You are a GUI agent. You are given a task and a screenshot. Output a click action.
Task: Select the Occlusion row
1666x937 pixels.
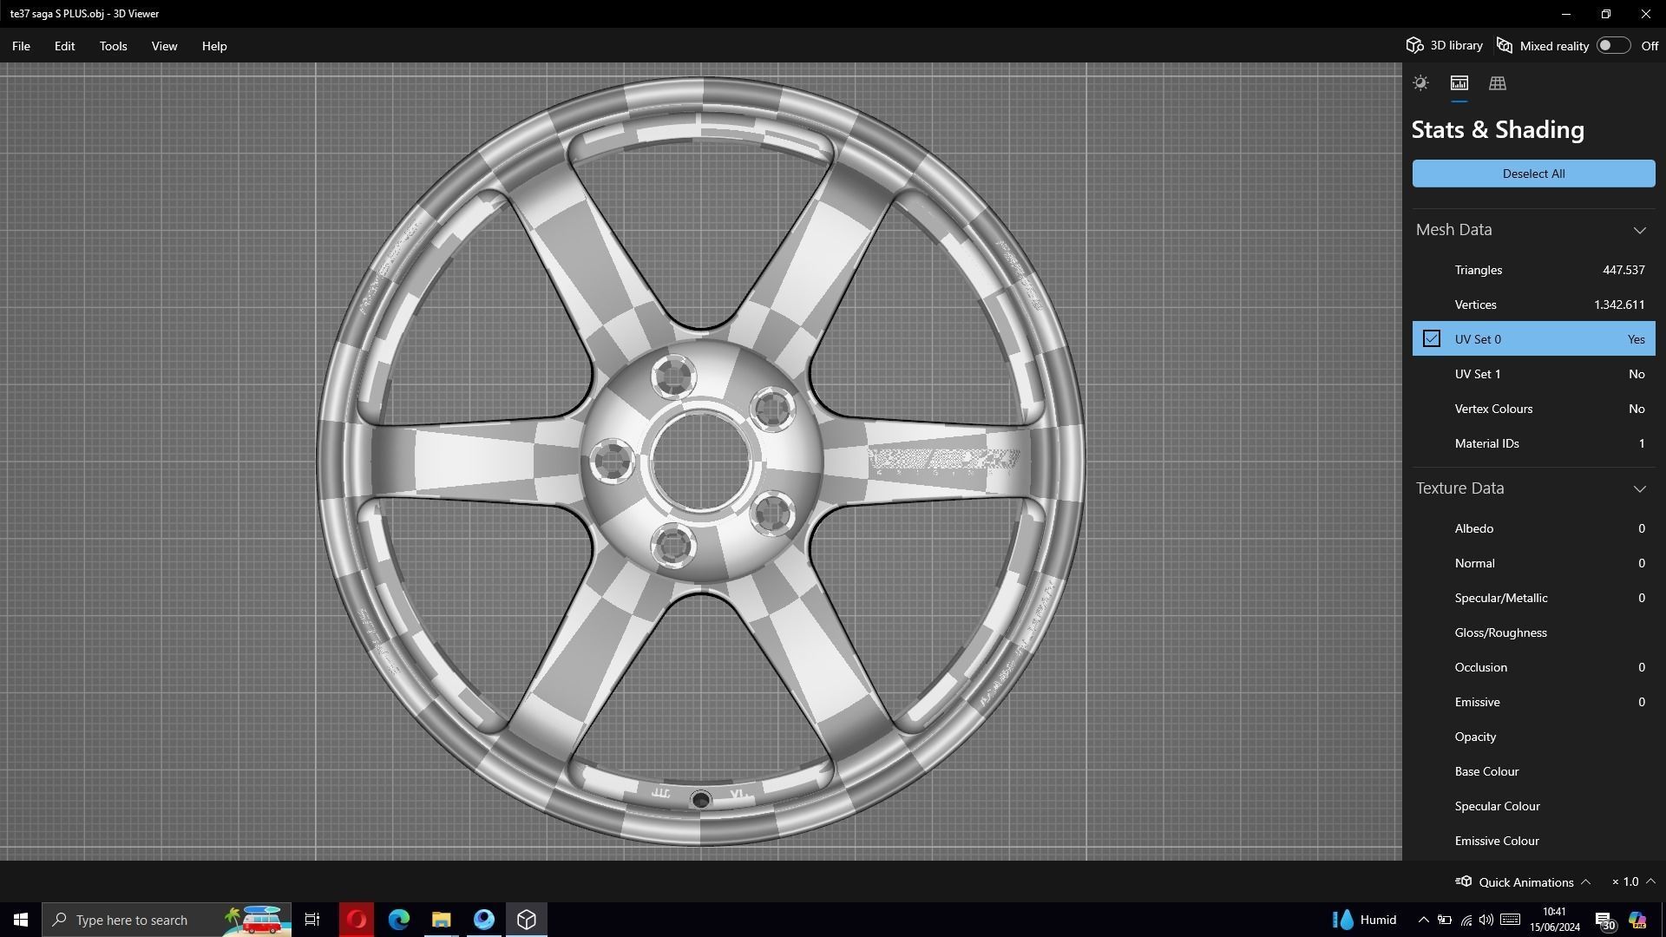click(x=1533, y=667)
